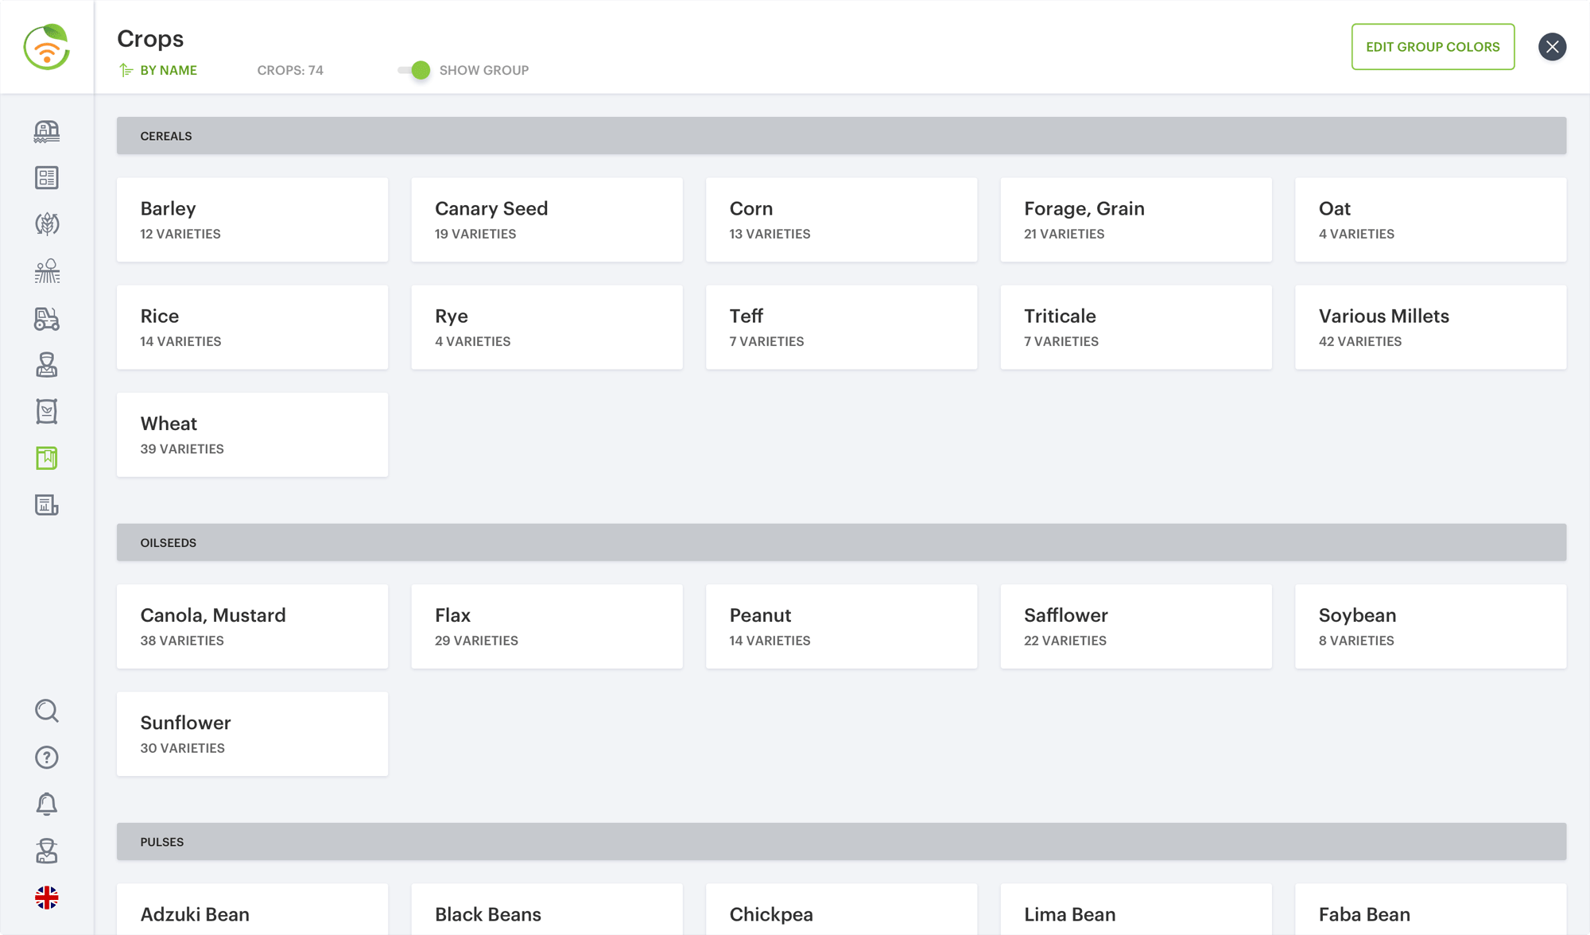Click the search magnifier icon

[x=47, y=710]
